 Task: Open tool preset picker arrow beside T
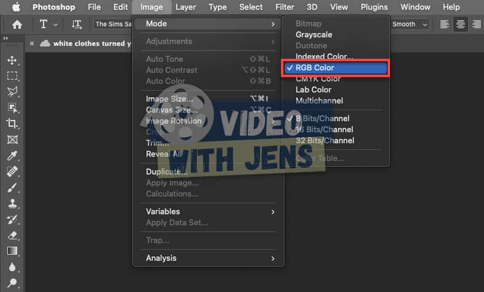[x=55, y=24]
